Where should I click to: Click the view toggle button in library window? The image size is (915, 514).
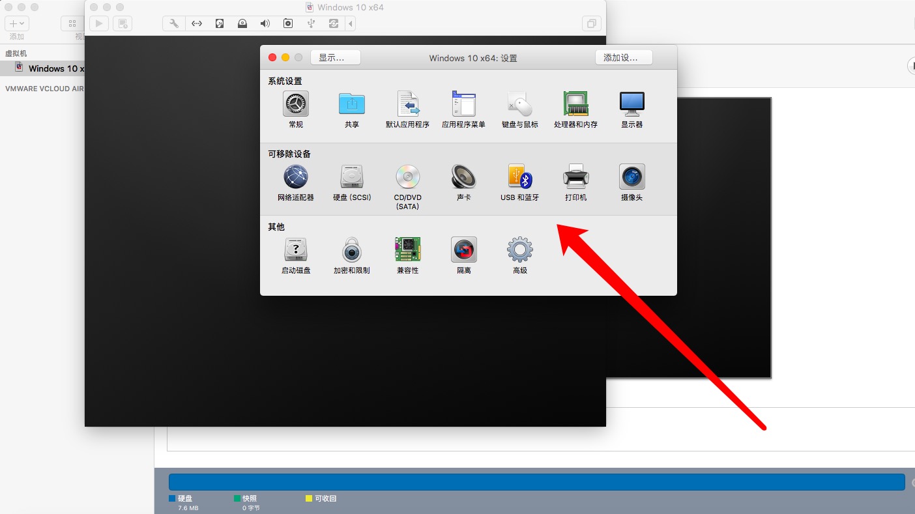coord(72,23)
